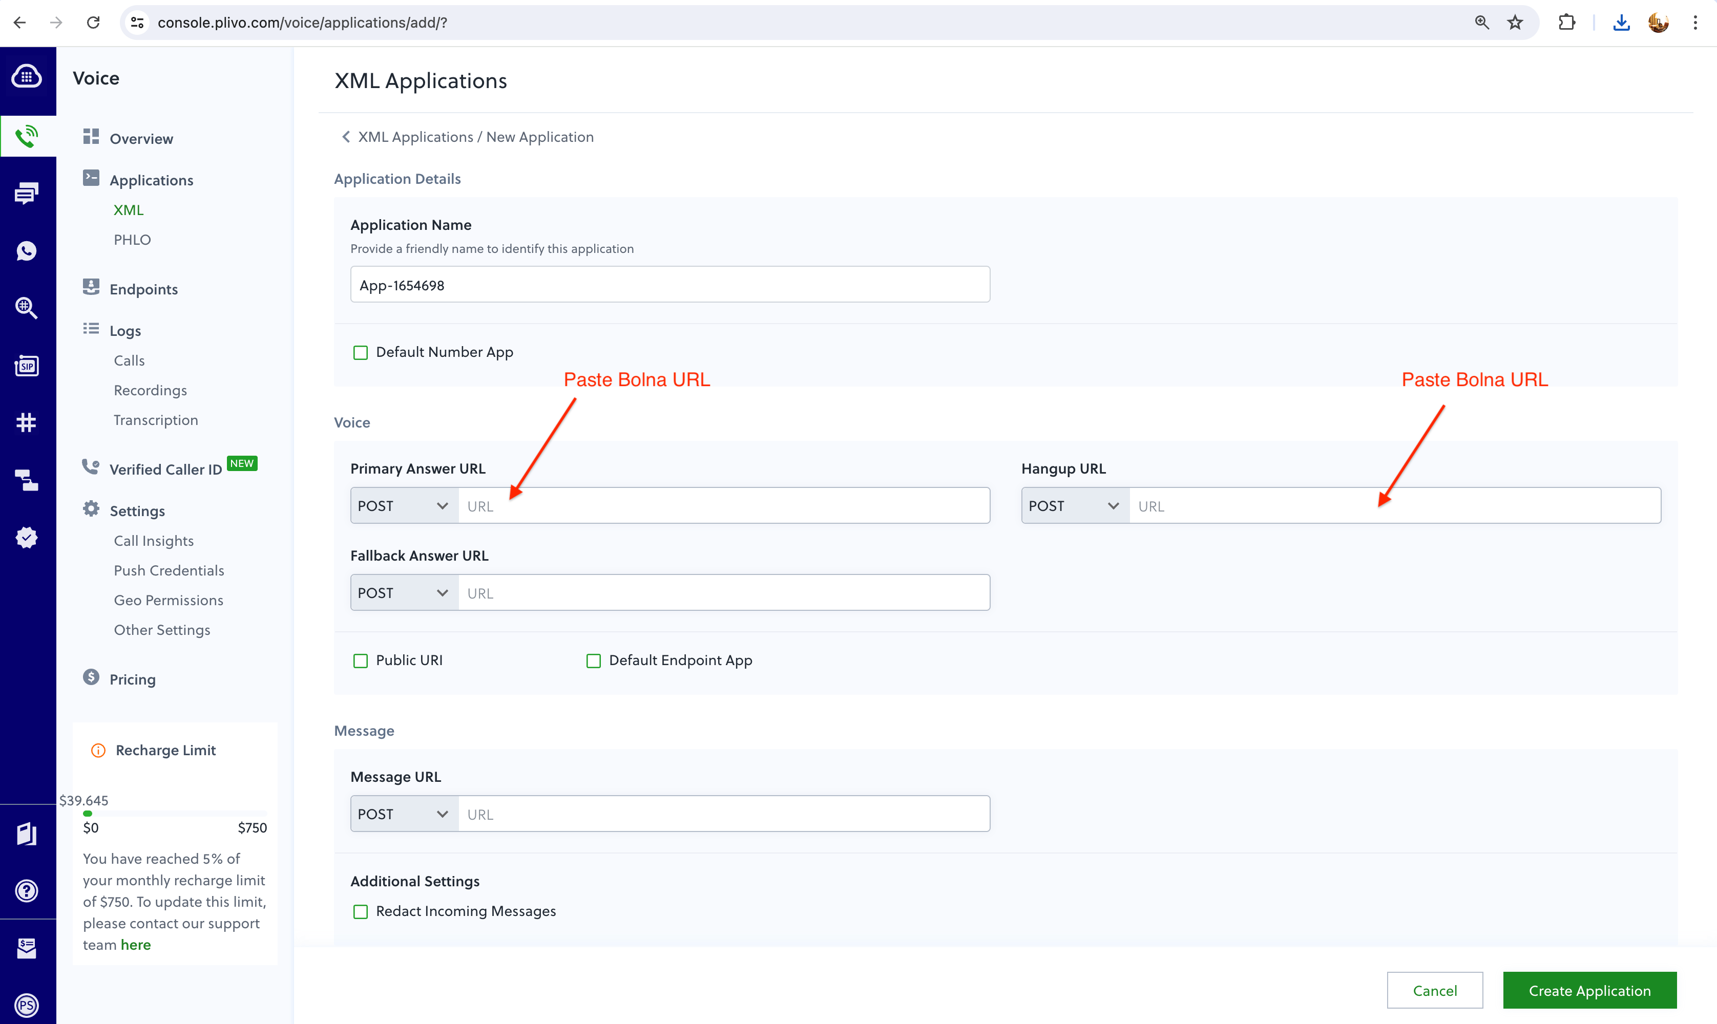Screen dimensions: 1717x1024
Task: Open Verified Caller ID page
Action: coord(165,469)
